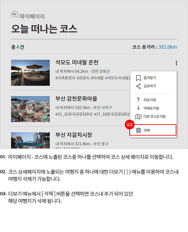Select 위로 이동 menu entry
Screen dimensions: 188x232
150,100
